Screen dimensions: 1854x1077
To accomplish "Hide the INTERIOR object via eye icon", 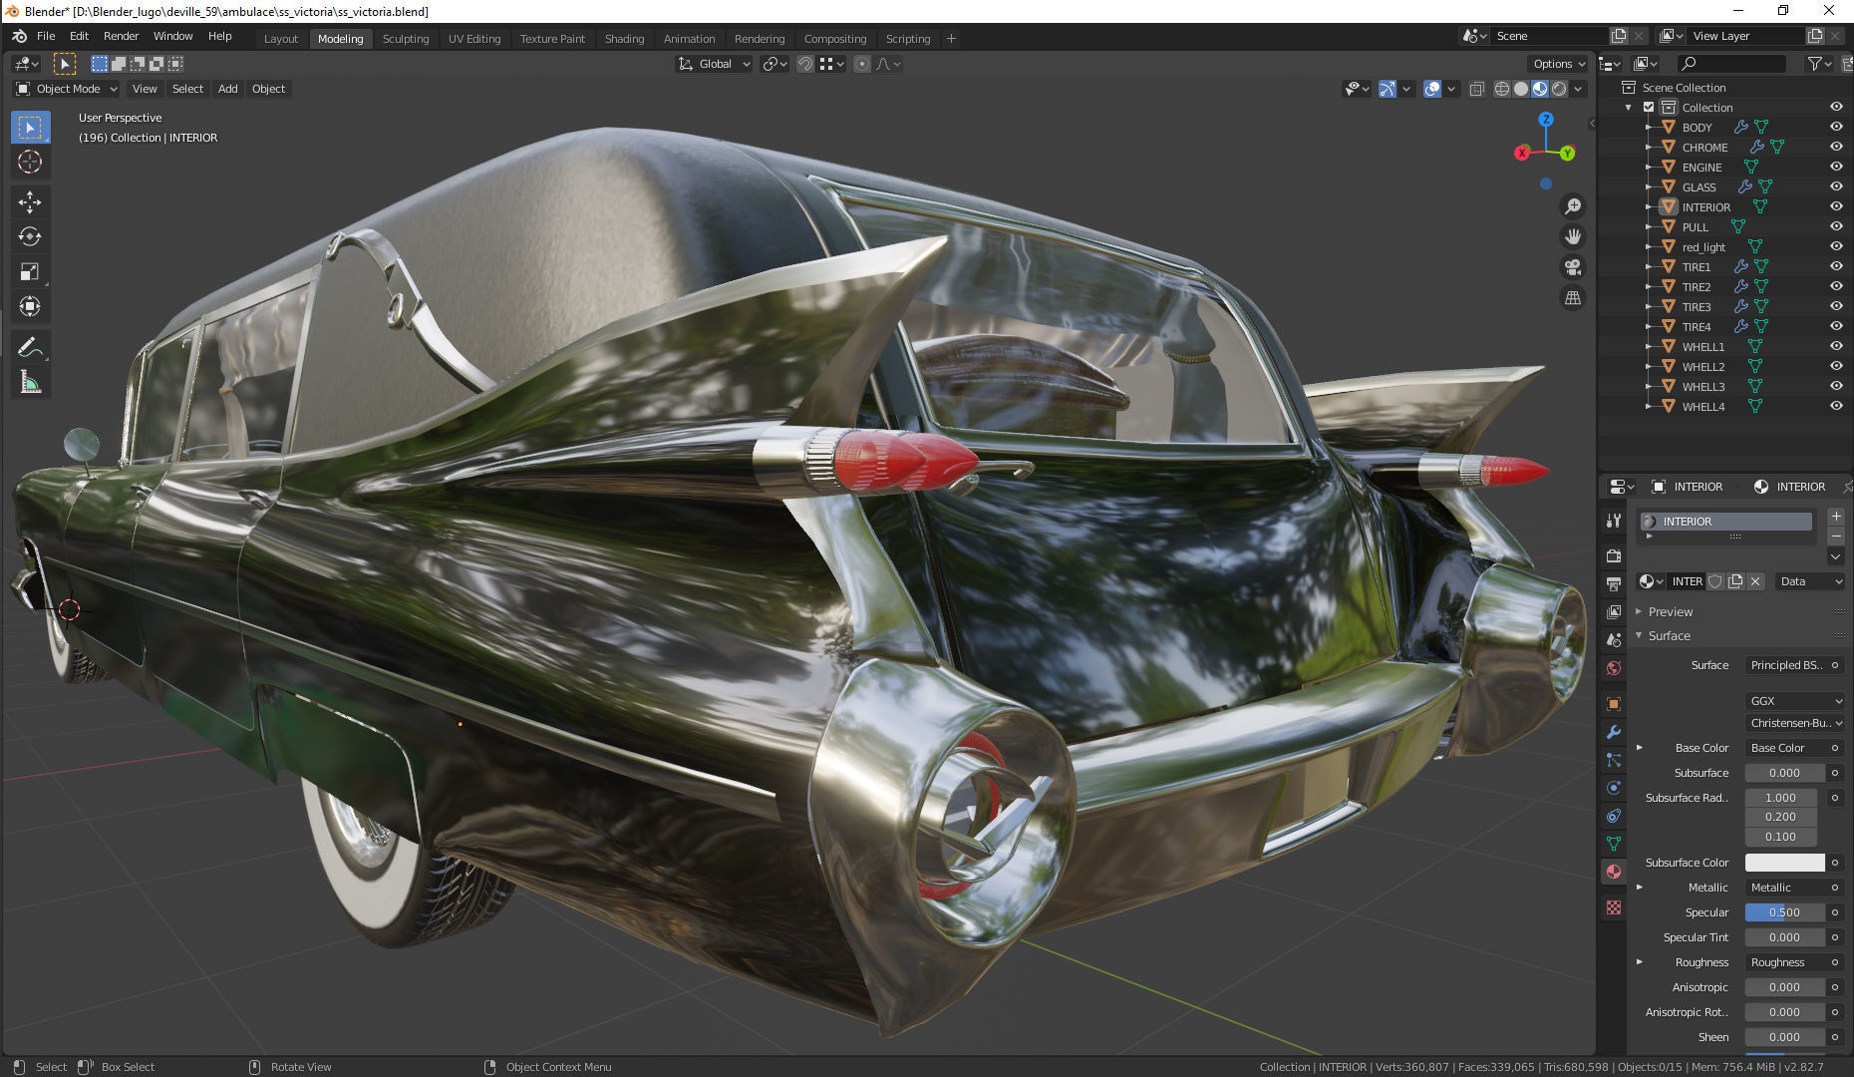I will coord(1836,207).
